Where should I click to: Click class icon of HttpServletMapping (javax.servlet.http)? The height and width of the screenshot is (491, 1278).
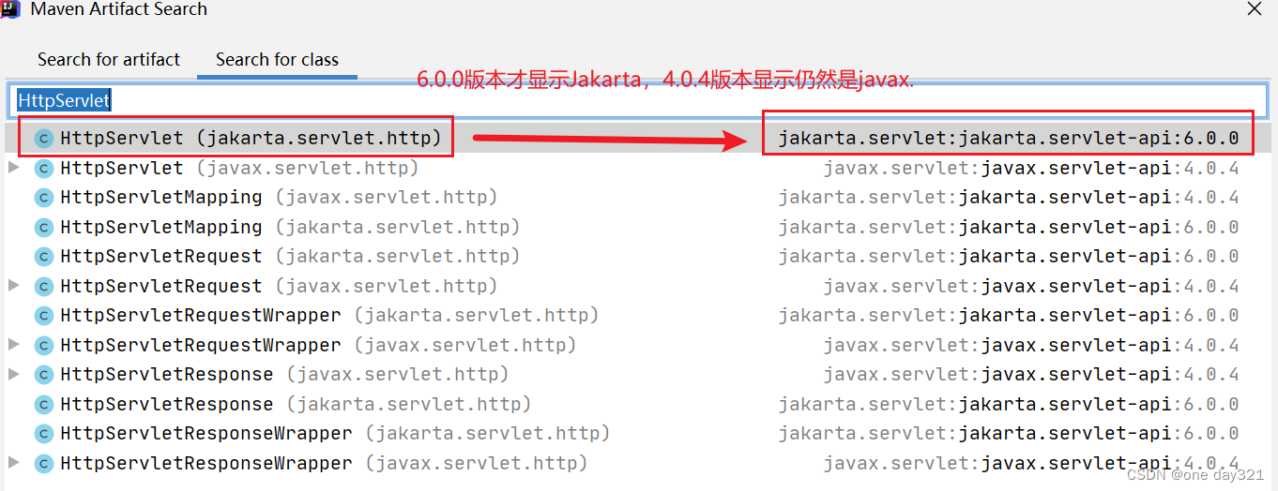43,198
